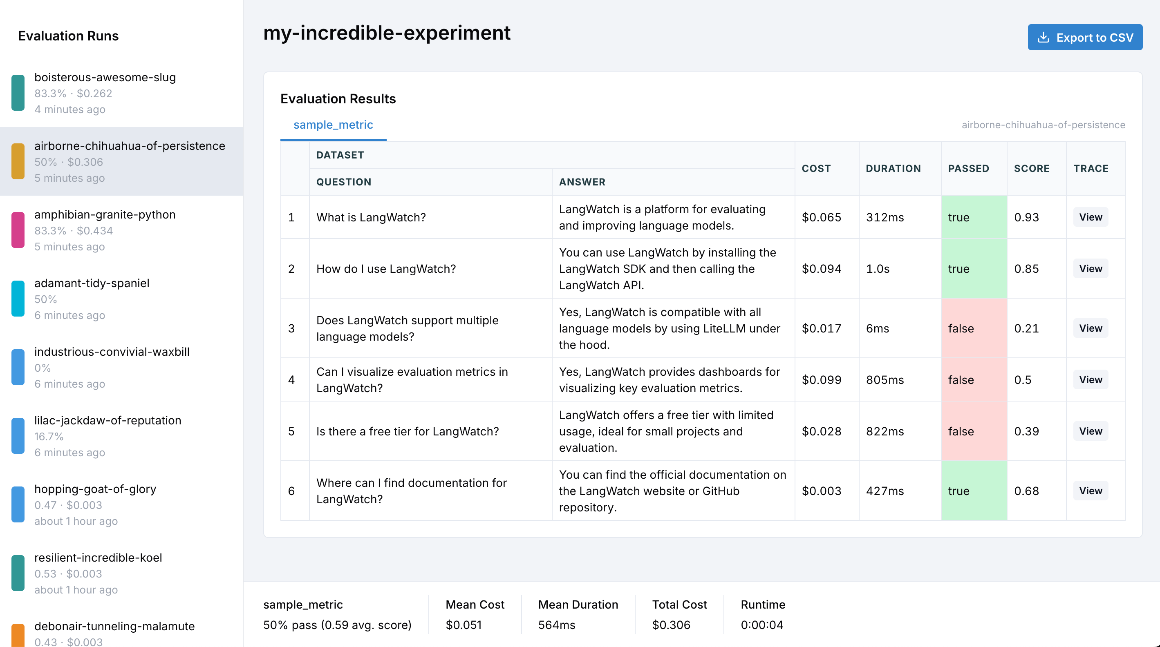Click the 0.68 score cell

(1036, 491)
